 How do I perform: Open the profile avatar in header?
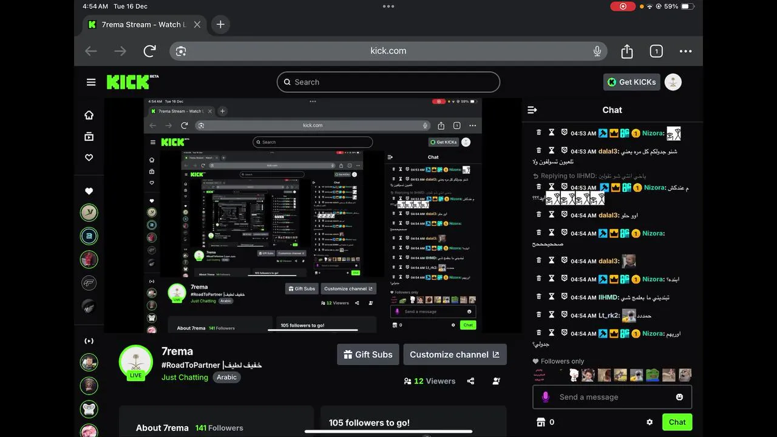673,82
